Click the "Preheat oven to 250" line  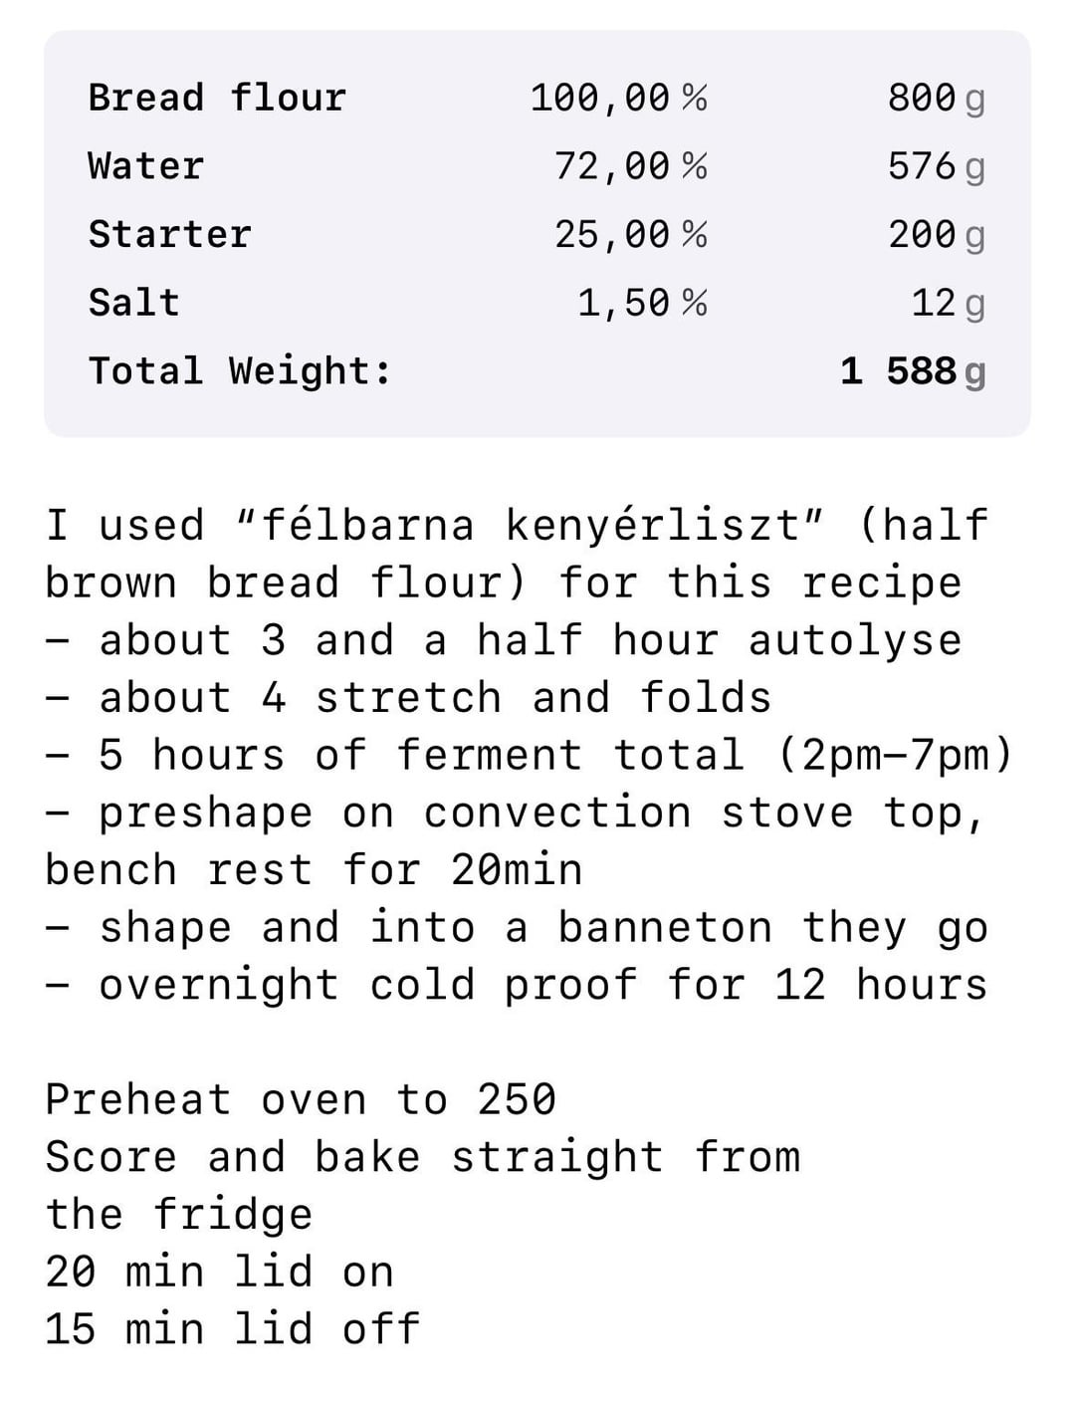301,1100
